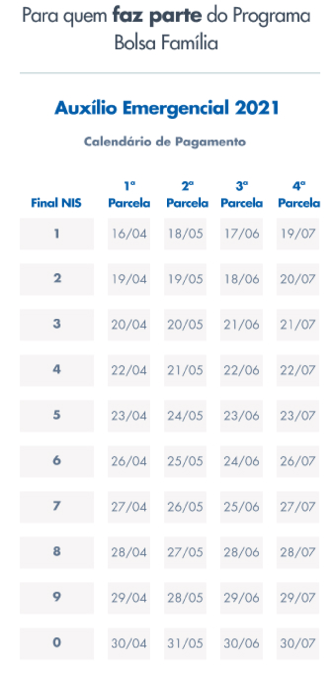Click the Final NIS 0 row cell
The width and height of the screenshot is (335, 677).
coord(57,644)
